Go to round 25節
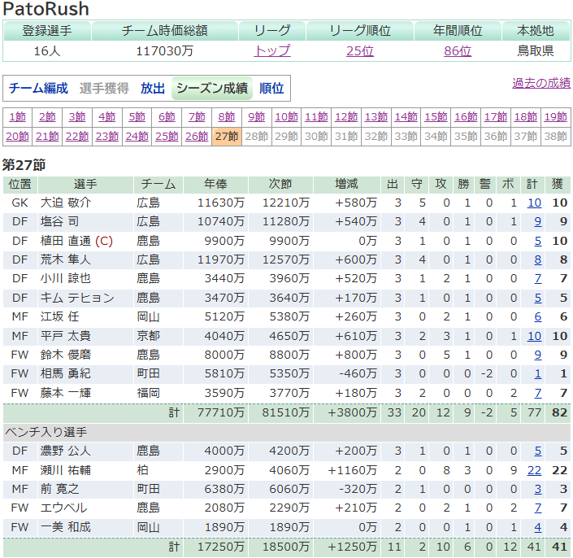This screenshot has width=573, height=558. (167, 137)
